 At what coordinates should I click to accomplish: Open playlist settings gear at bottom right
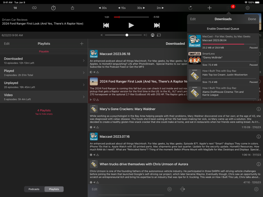click(256, 189)
